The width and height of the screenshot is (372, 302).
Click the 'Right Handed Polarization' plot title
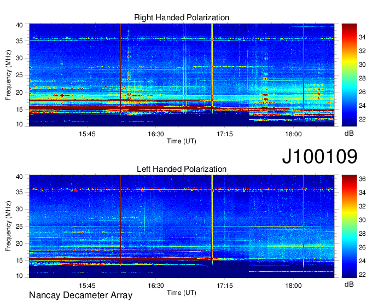(182, 18)
